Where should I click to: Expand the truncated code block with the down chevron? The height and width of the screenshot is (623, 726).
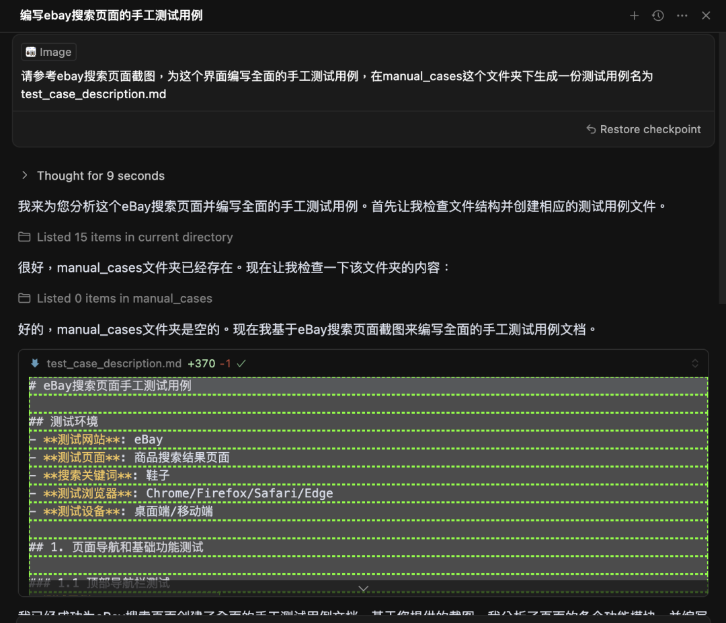point(363,588)
